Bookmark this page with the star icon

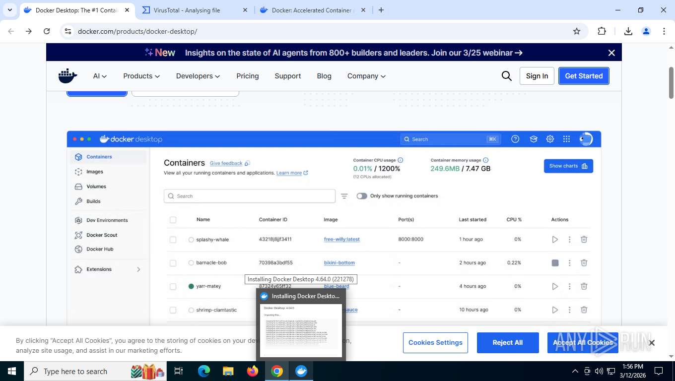point(577,31)
